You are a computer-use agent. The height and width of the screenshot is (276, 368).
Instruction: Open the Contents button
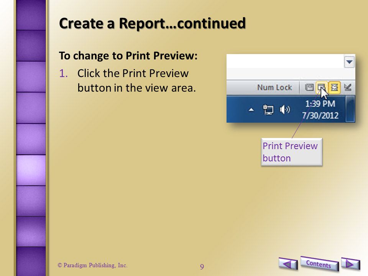coord(319,264)
